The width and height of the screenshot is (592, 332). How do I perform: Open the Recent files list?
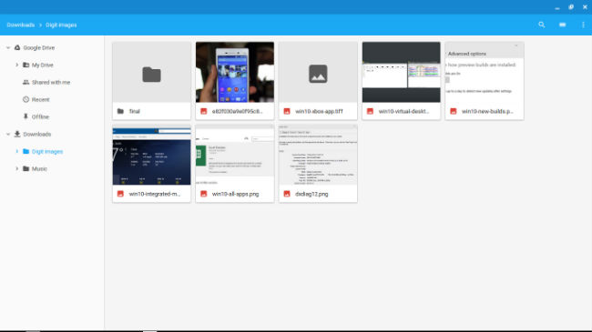pos(40,100)
